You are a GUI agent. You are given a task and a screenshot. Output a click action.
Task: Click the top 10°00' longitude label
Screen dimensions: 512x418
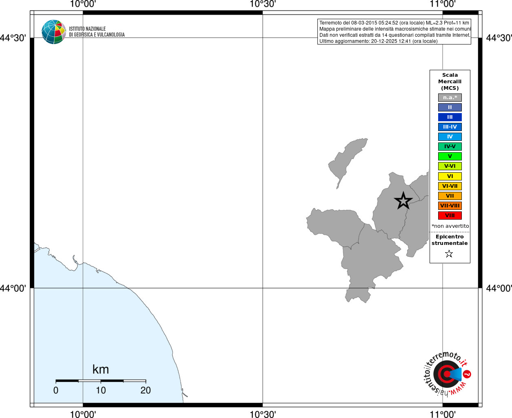click(x=83, y=4)
